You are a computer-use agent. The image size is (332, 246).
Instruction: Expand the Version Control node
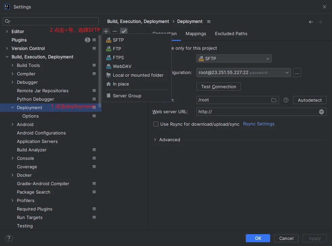pyautogui.click(x=7, y=48)
